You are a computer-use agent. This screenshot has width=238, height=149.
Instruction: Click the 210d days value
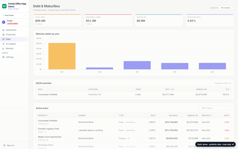227,138
